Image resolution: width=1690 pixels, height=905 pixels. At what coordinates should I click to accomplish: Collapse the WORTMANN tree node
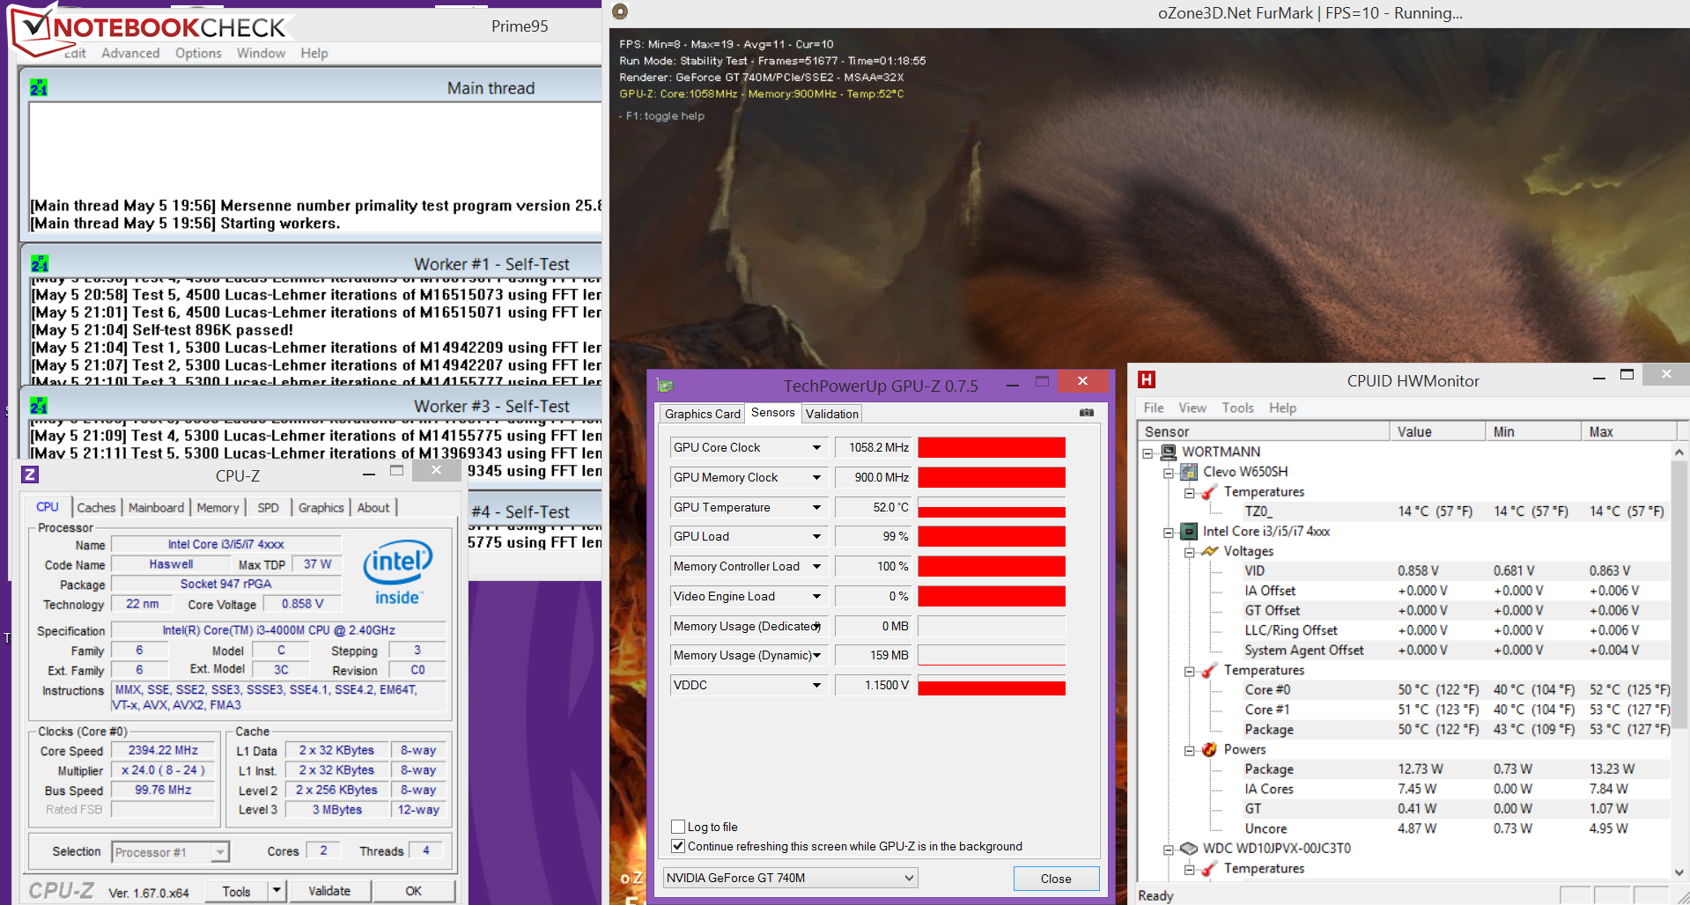point(1148,453)
